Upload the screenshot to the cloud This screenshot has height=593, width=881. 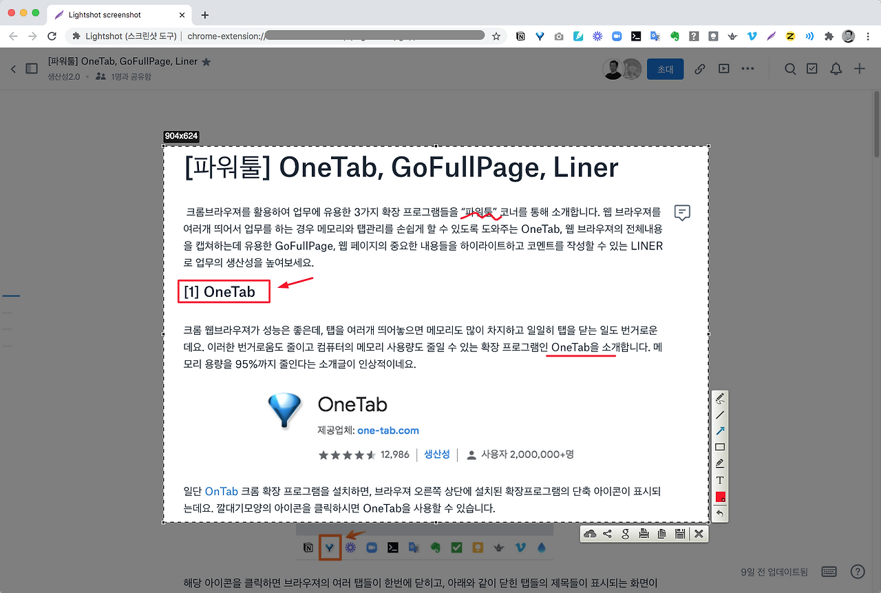(590, 534)
